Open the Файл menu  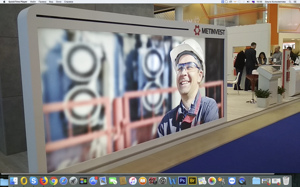33,1
